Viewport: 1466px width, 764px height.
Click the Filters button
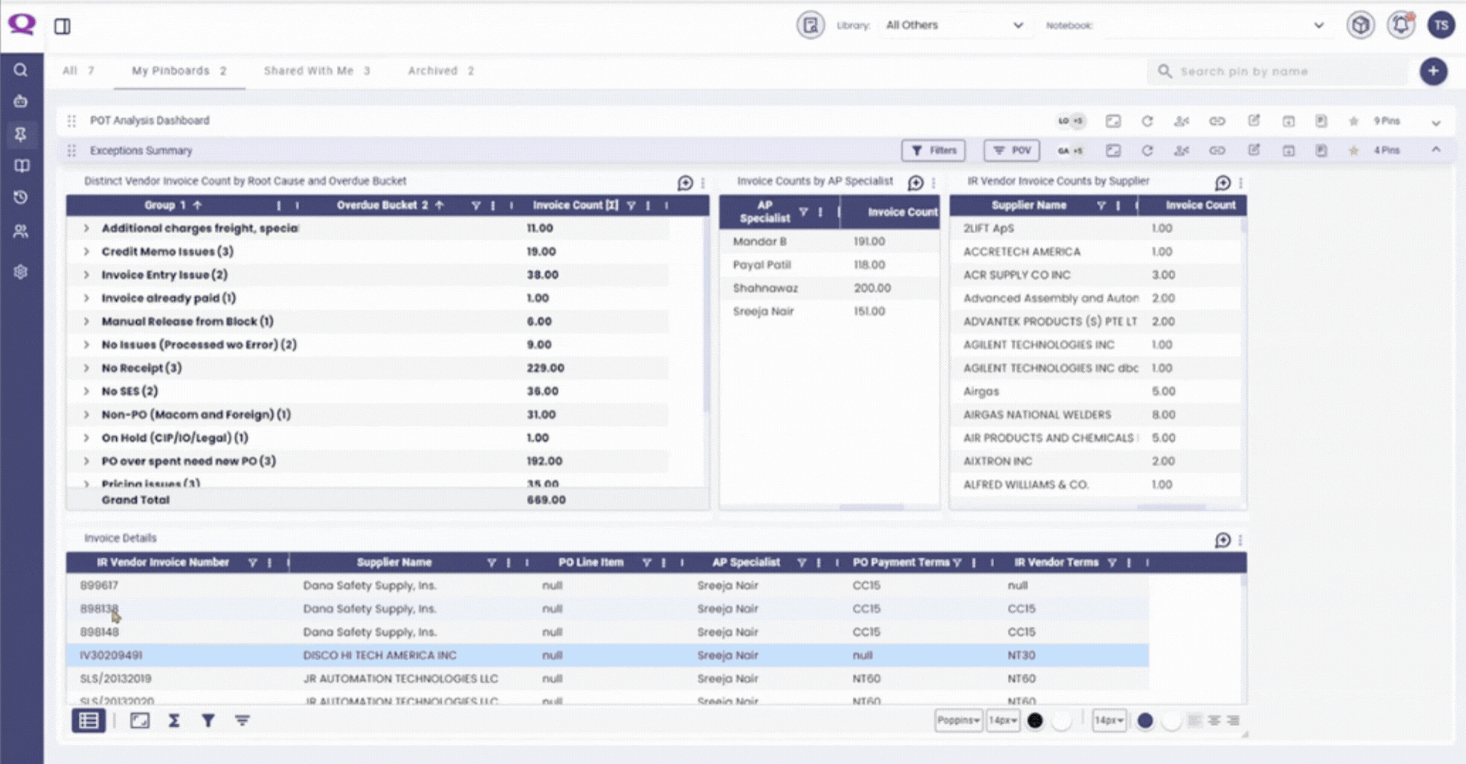[x=933, y=151]
